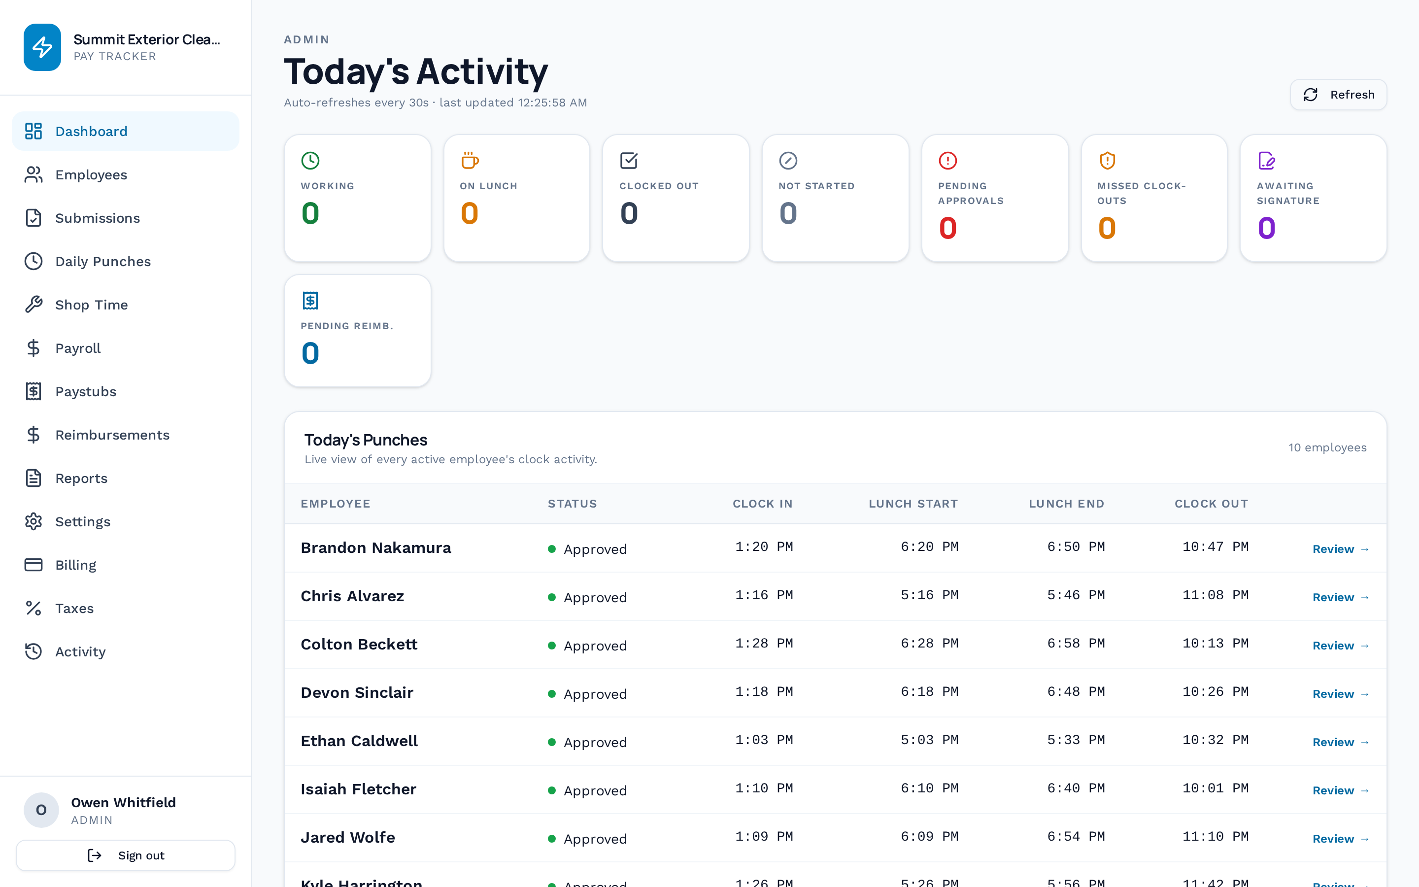Select the Clocked Out status card
This screenshot has height=887, width=1419.
tap(676, 198)
